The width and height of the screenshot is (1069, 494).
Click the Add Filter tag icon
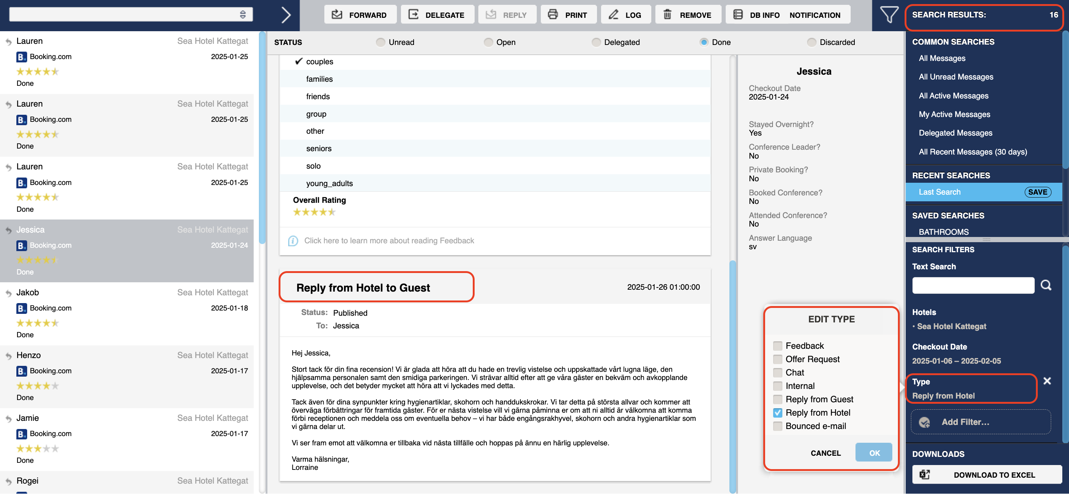click(924, 422)
